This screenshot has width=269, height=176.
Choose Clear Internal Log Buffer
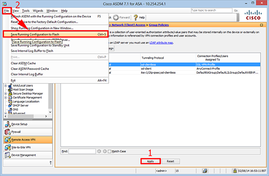click(56, 74)
